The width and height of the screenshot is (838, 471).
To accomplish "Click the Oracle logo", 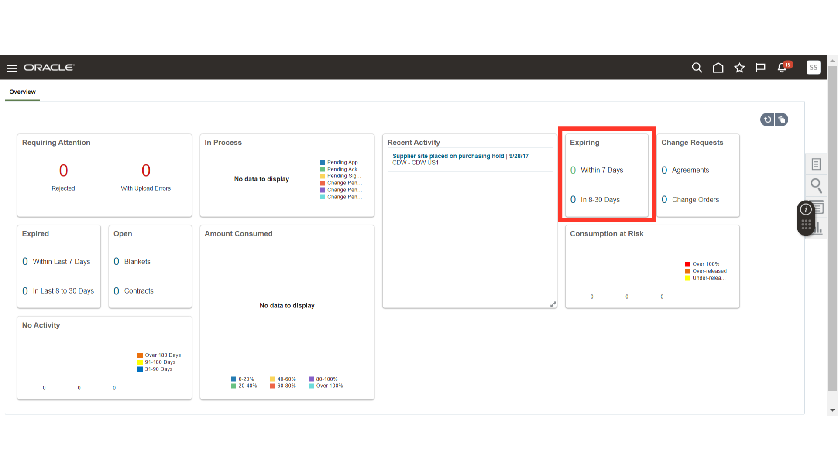I will point(49,68).
